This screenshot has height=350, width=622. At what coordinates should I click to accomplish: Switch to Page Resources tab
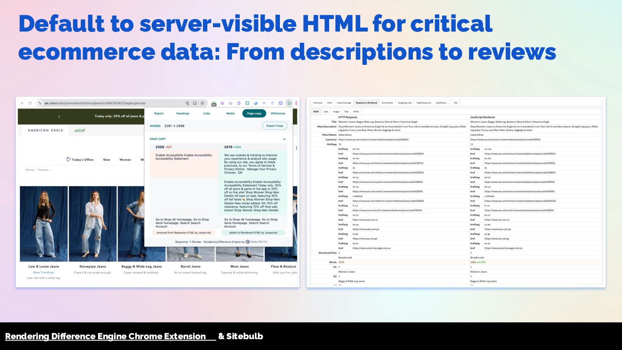pos(424,103)
